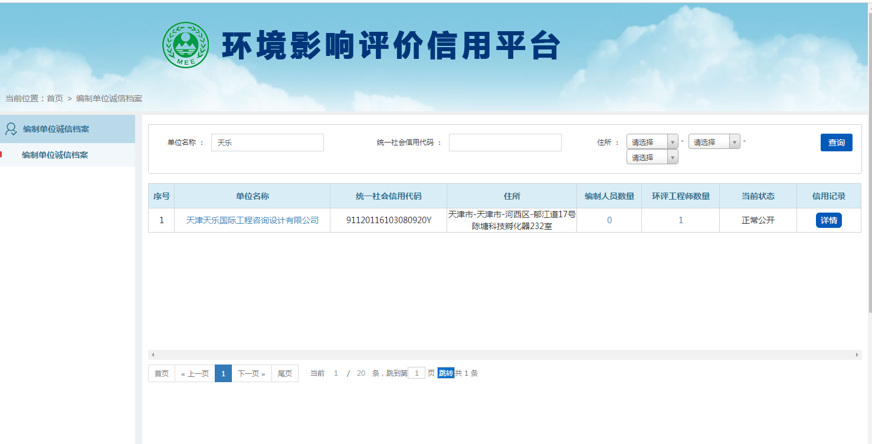The height and width of the screenshot is (444, 872).
Task: Focus the 单位名称 input field
Action: [267, 143]
